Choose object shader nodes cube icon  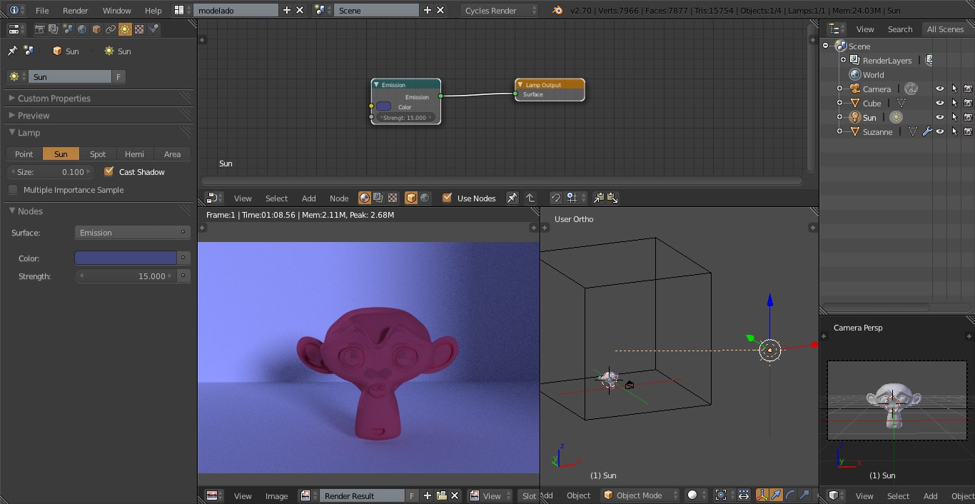(411, 198)
